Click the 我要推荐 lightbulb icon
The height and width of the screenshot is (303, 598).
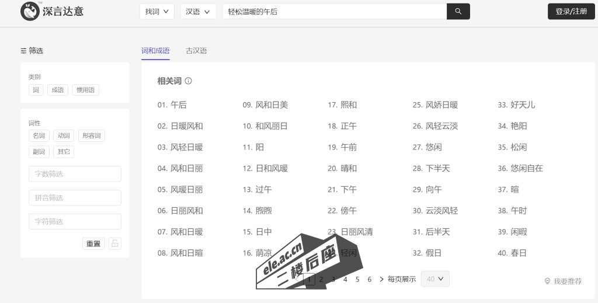[x=547, y=281]
